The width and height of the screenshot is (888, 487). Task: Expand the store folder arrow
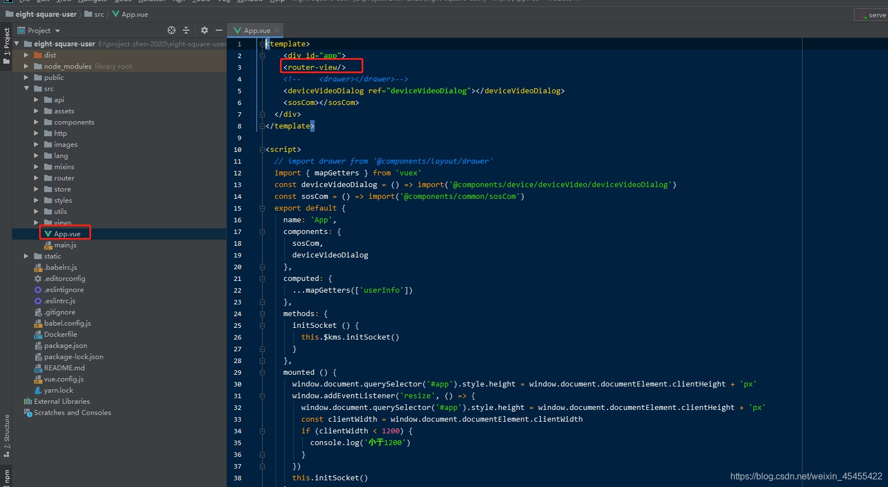point(36,189)
